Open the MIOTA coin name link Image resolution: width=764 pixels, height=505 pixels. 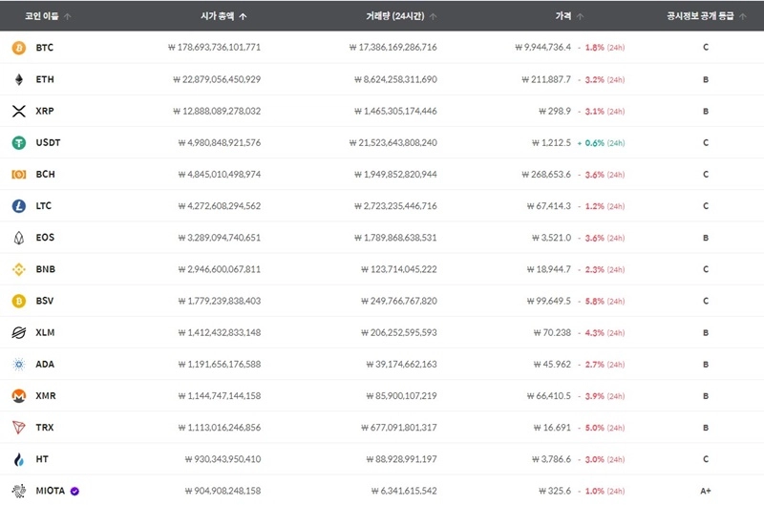pos(51,491)
